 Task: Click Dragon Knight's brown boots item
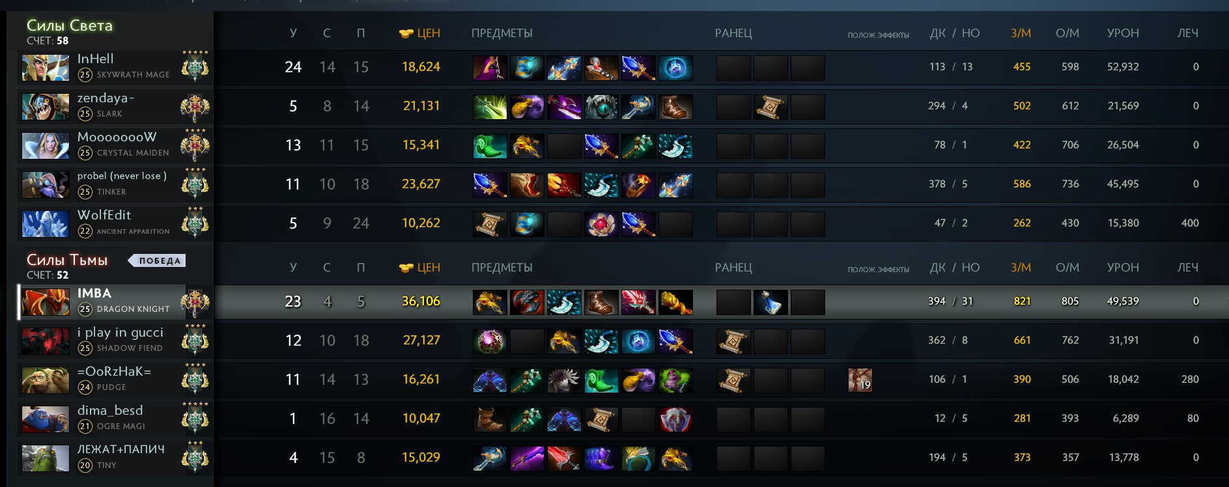tap(600, 302)
